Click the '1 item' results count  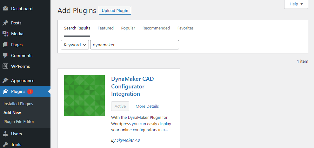coord(303,61)
